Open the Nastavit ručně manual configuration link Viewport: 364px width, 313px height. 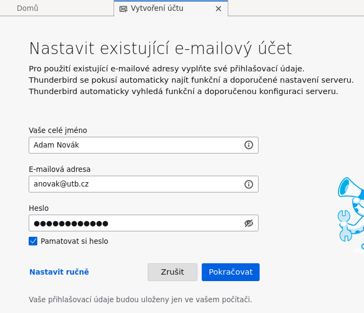point(59,272)
